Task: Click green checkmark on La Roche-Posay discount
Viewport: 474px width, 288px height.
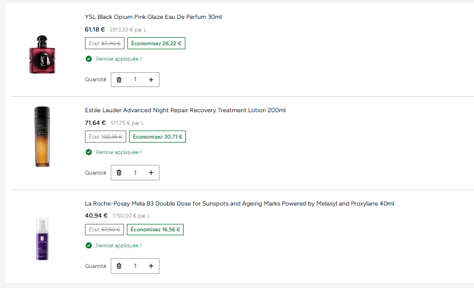Action: pos(88,246)
